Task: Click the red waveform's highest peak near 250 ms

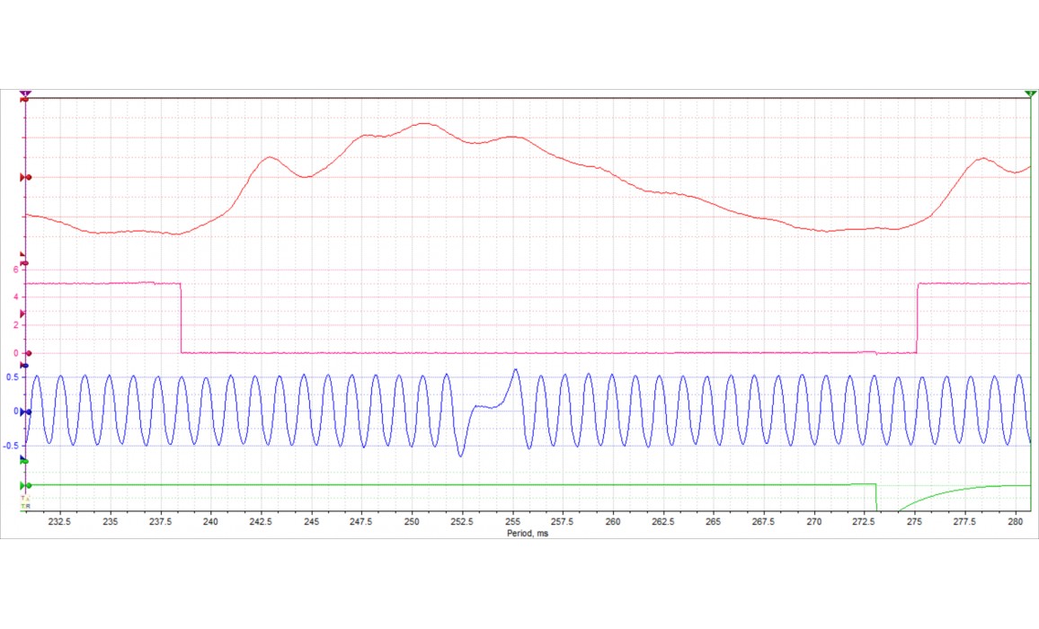Action: pos(424,124)
